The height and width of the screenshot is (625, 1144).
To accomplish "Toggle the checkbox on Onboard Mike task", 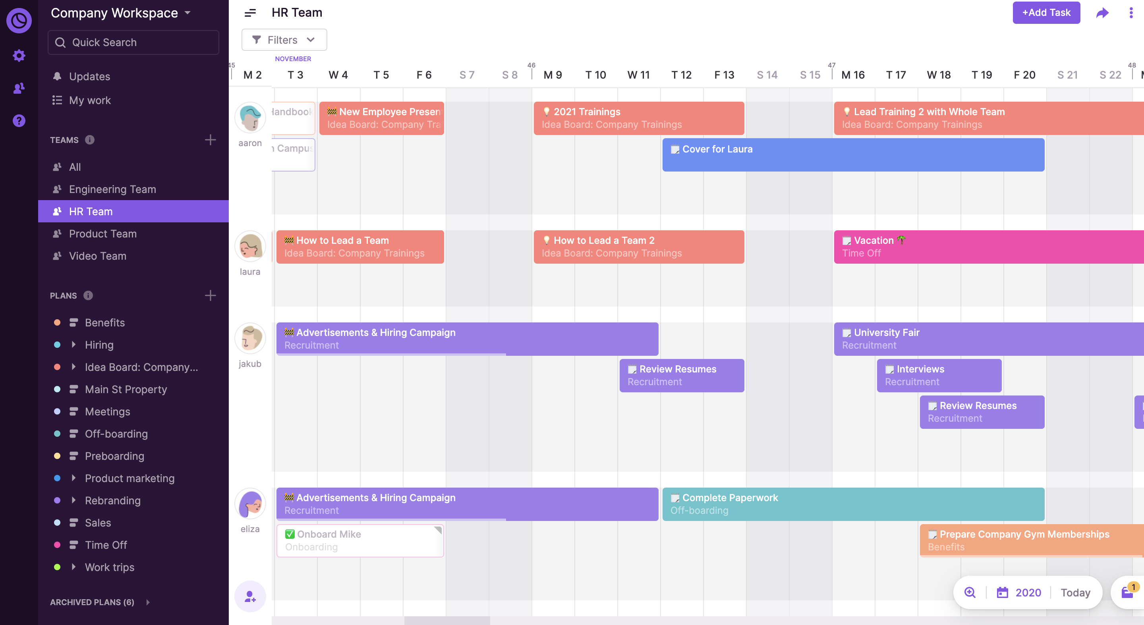I will [x=289, y=533].
